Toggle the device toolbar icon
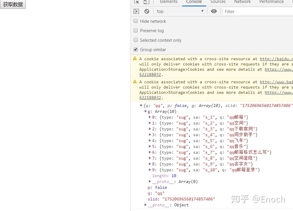Viewport: 293px width, 211px height. 146,2
